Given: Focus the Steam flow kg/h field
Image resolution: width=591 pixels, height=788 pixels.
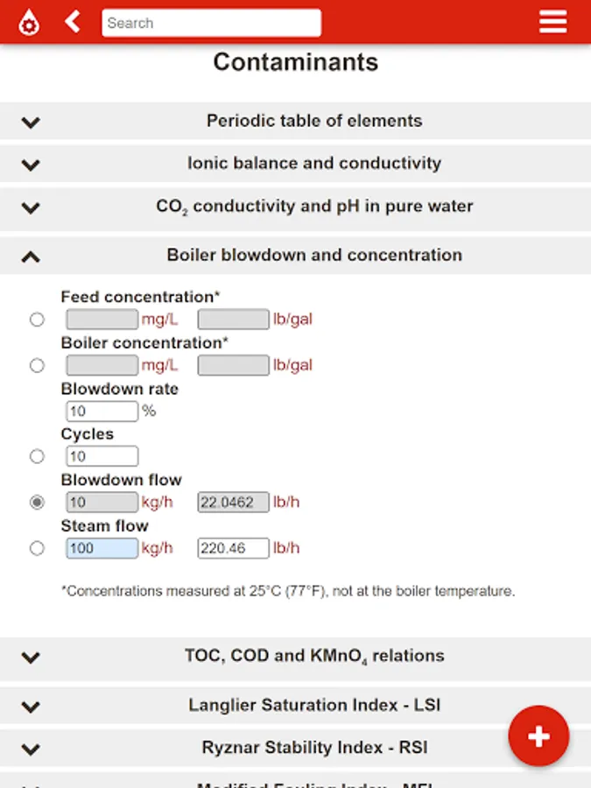Looking at the screenshot, I should [x=102, y=548].
